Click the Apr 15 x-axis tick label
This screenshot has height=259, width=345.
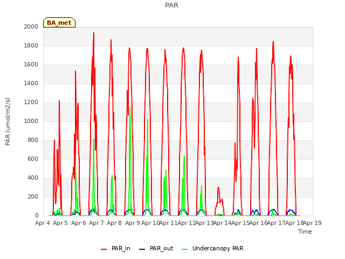tap(240, 223)
